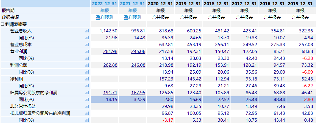Click forecast operating profit 281.98 link
Screen dimensions: 316x123
coord(110,52)
